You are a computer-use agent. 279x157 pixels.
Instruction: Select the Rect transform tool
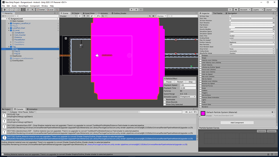[23, 10]
